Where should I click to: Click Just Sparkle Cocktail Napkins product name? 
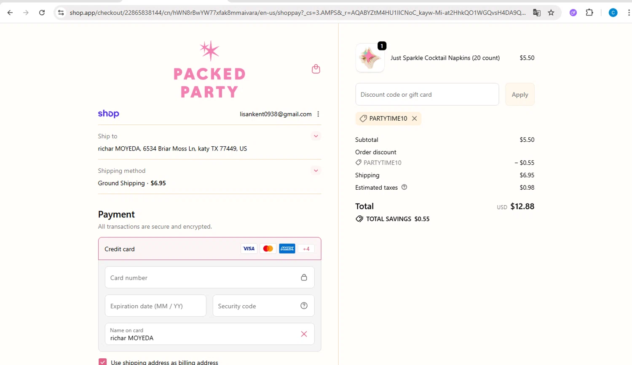click(x=445, y=58)
